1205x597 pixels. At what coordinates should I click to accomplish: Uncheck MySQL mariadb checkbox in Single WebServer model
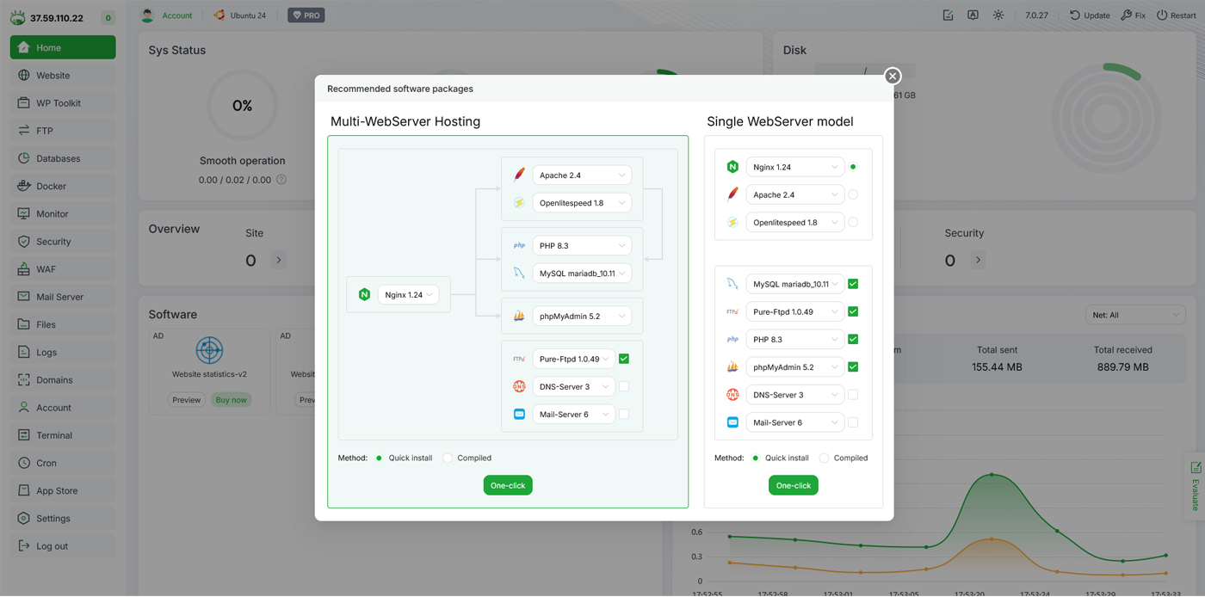point(853,284)
